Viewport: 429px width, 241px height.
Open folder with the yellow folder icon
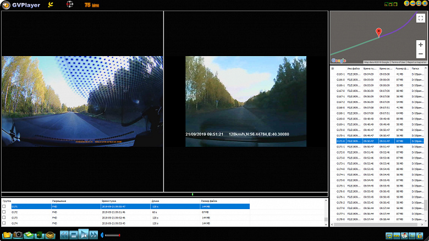tap(7, 235)
